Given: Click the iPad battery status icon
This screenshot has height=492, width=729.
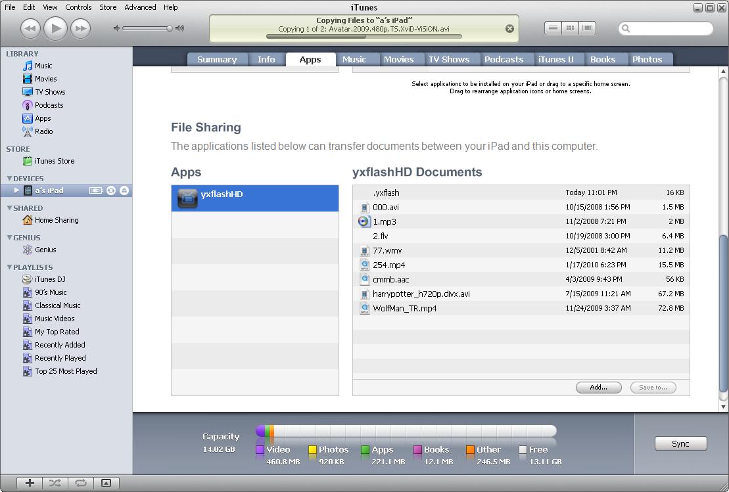Looking at the screenshot, I should (x=96, y=190).
